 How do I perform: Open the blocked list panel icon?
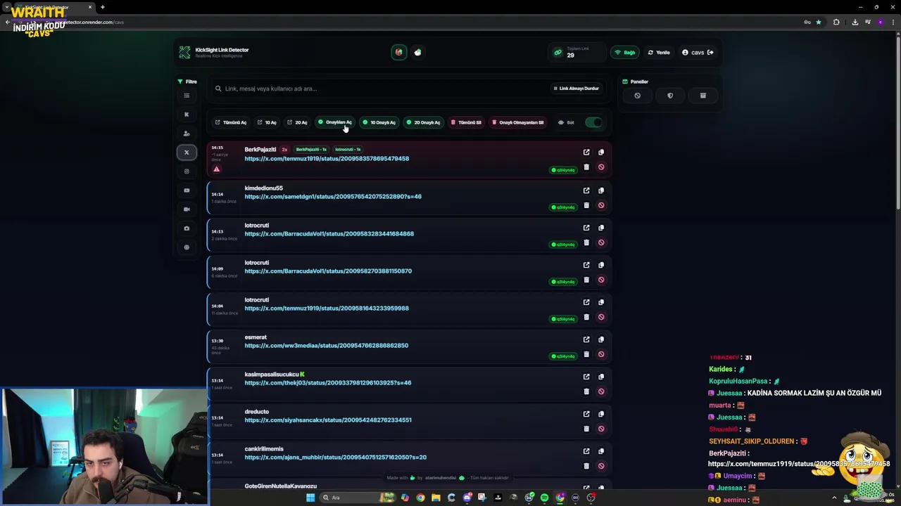click(637, 96)
